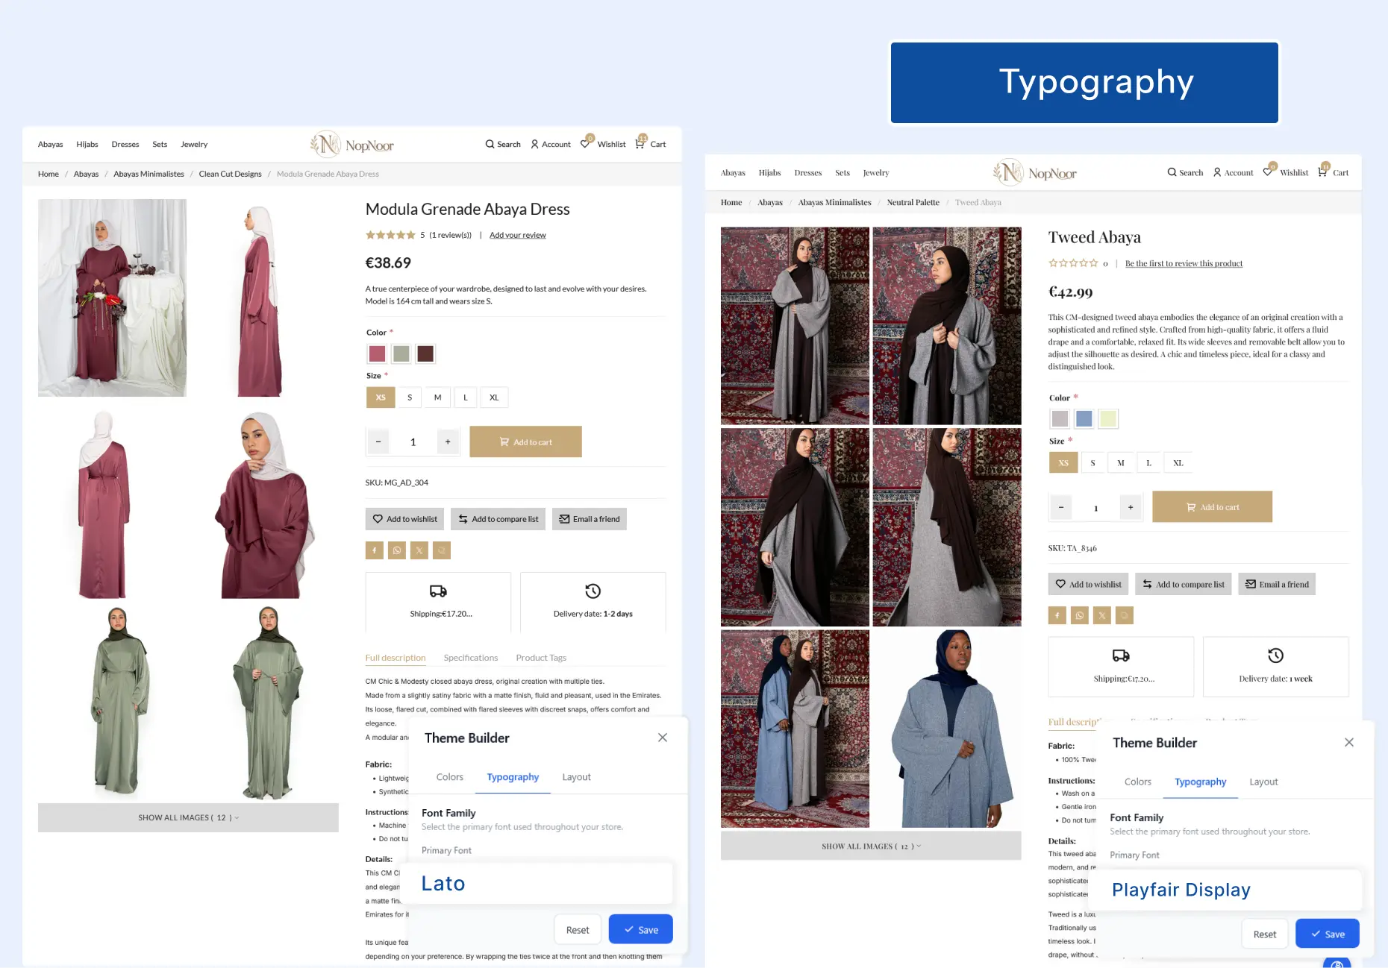
Task: Open Product Tags tab on Modula Grenade page
Action: [541, 658]
